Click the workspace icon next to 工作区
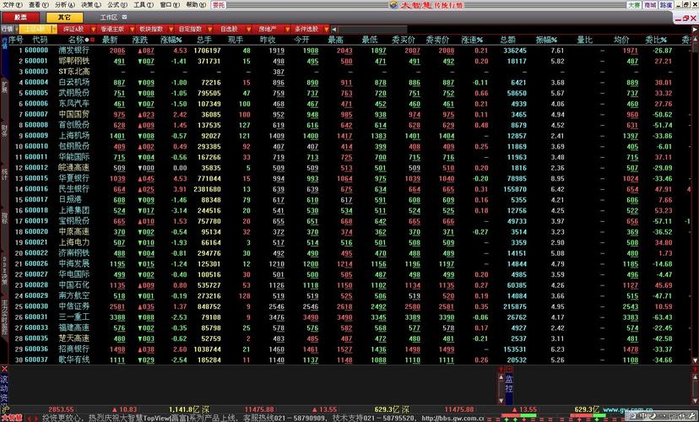699x422 pixels. pyautogui.click(x=126, y=17)
